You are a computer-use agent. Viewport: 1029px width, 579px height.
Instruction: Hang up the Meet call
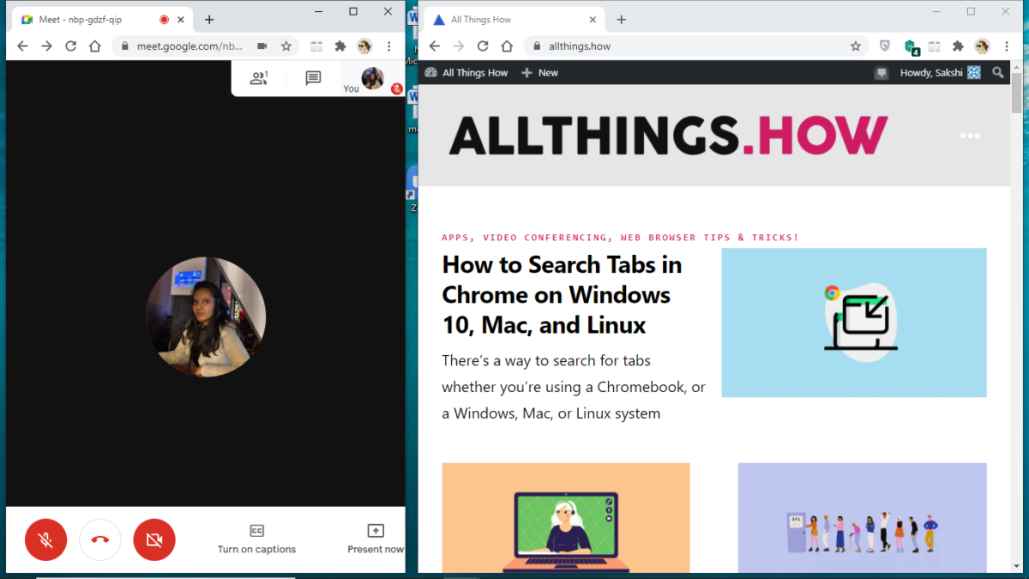click(100, 540)
